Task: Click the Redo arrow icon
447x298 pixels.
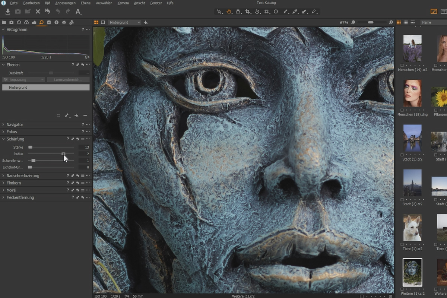Action: coord(68,12)
